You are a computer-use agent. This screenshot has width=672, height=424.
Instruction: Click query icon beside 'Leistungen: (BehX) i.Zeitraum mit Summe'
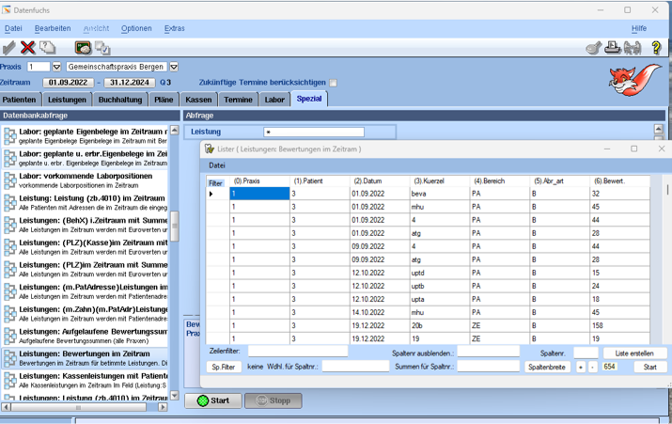10,225
